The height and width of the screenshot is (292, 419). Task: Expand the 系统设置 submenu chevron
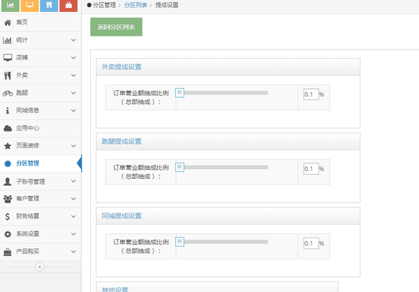tap(73, 233)
